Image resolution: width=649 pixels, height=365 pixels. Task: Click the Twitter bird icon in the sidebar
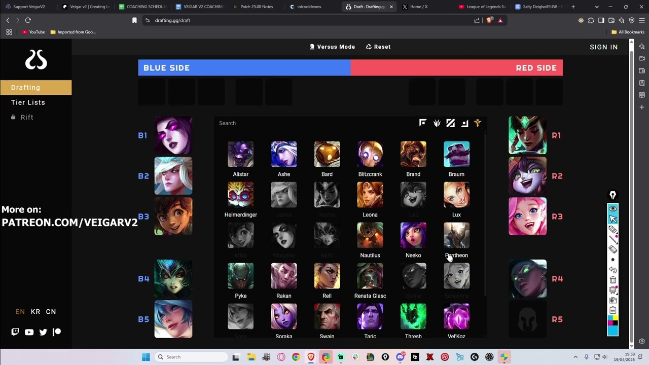click(x=43, y=332)
